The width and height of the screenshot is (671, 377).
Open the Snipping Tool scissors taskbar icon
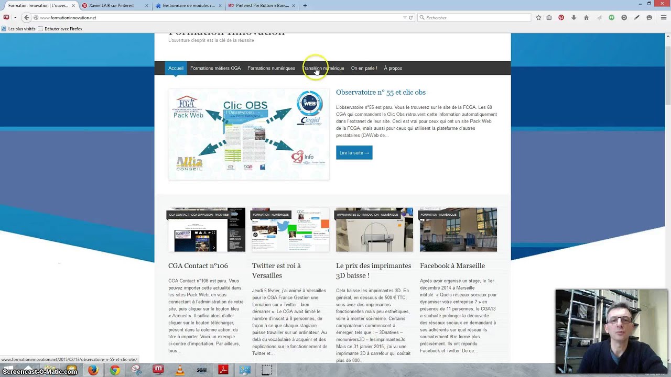136,370
